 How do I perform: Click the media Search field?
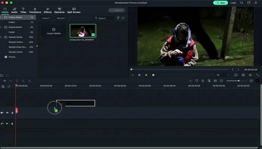103,18
